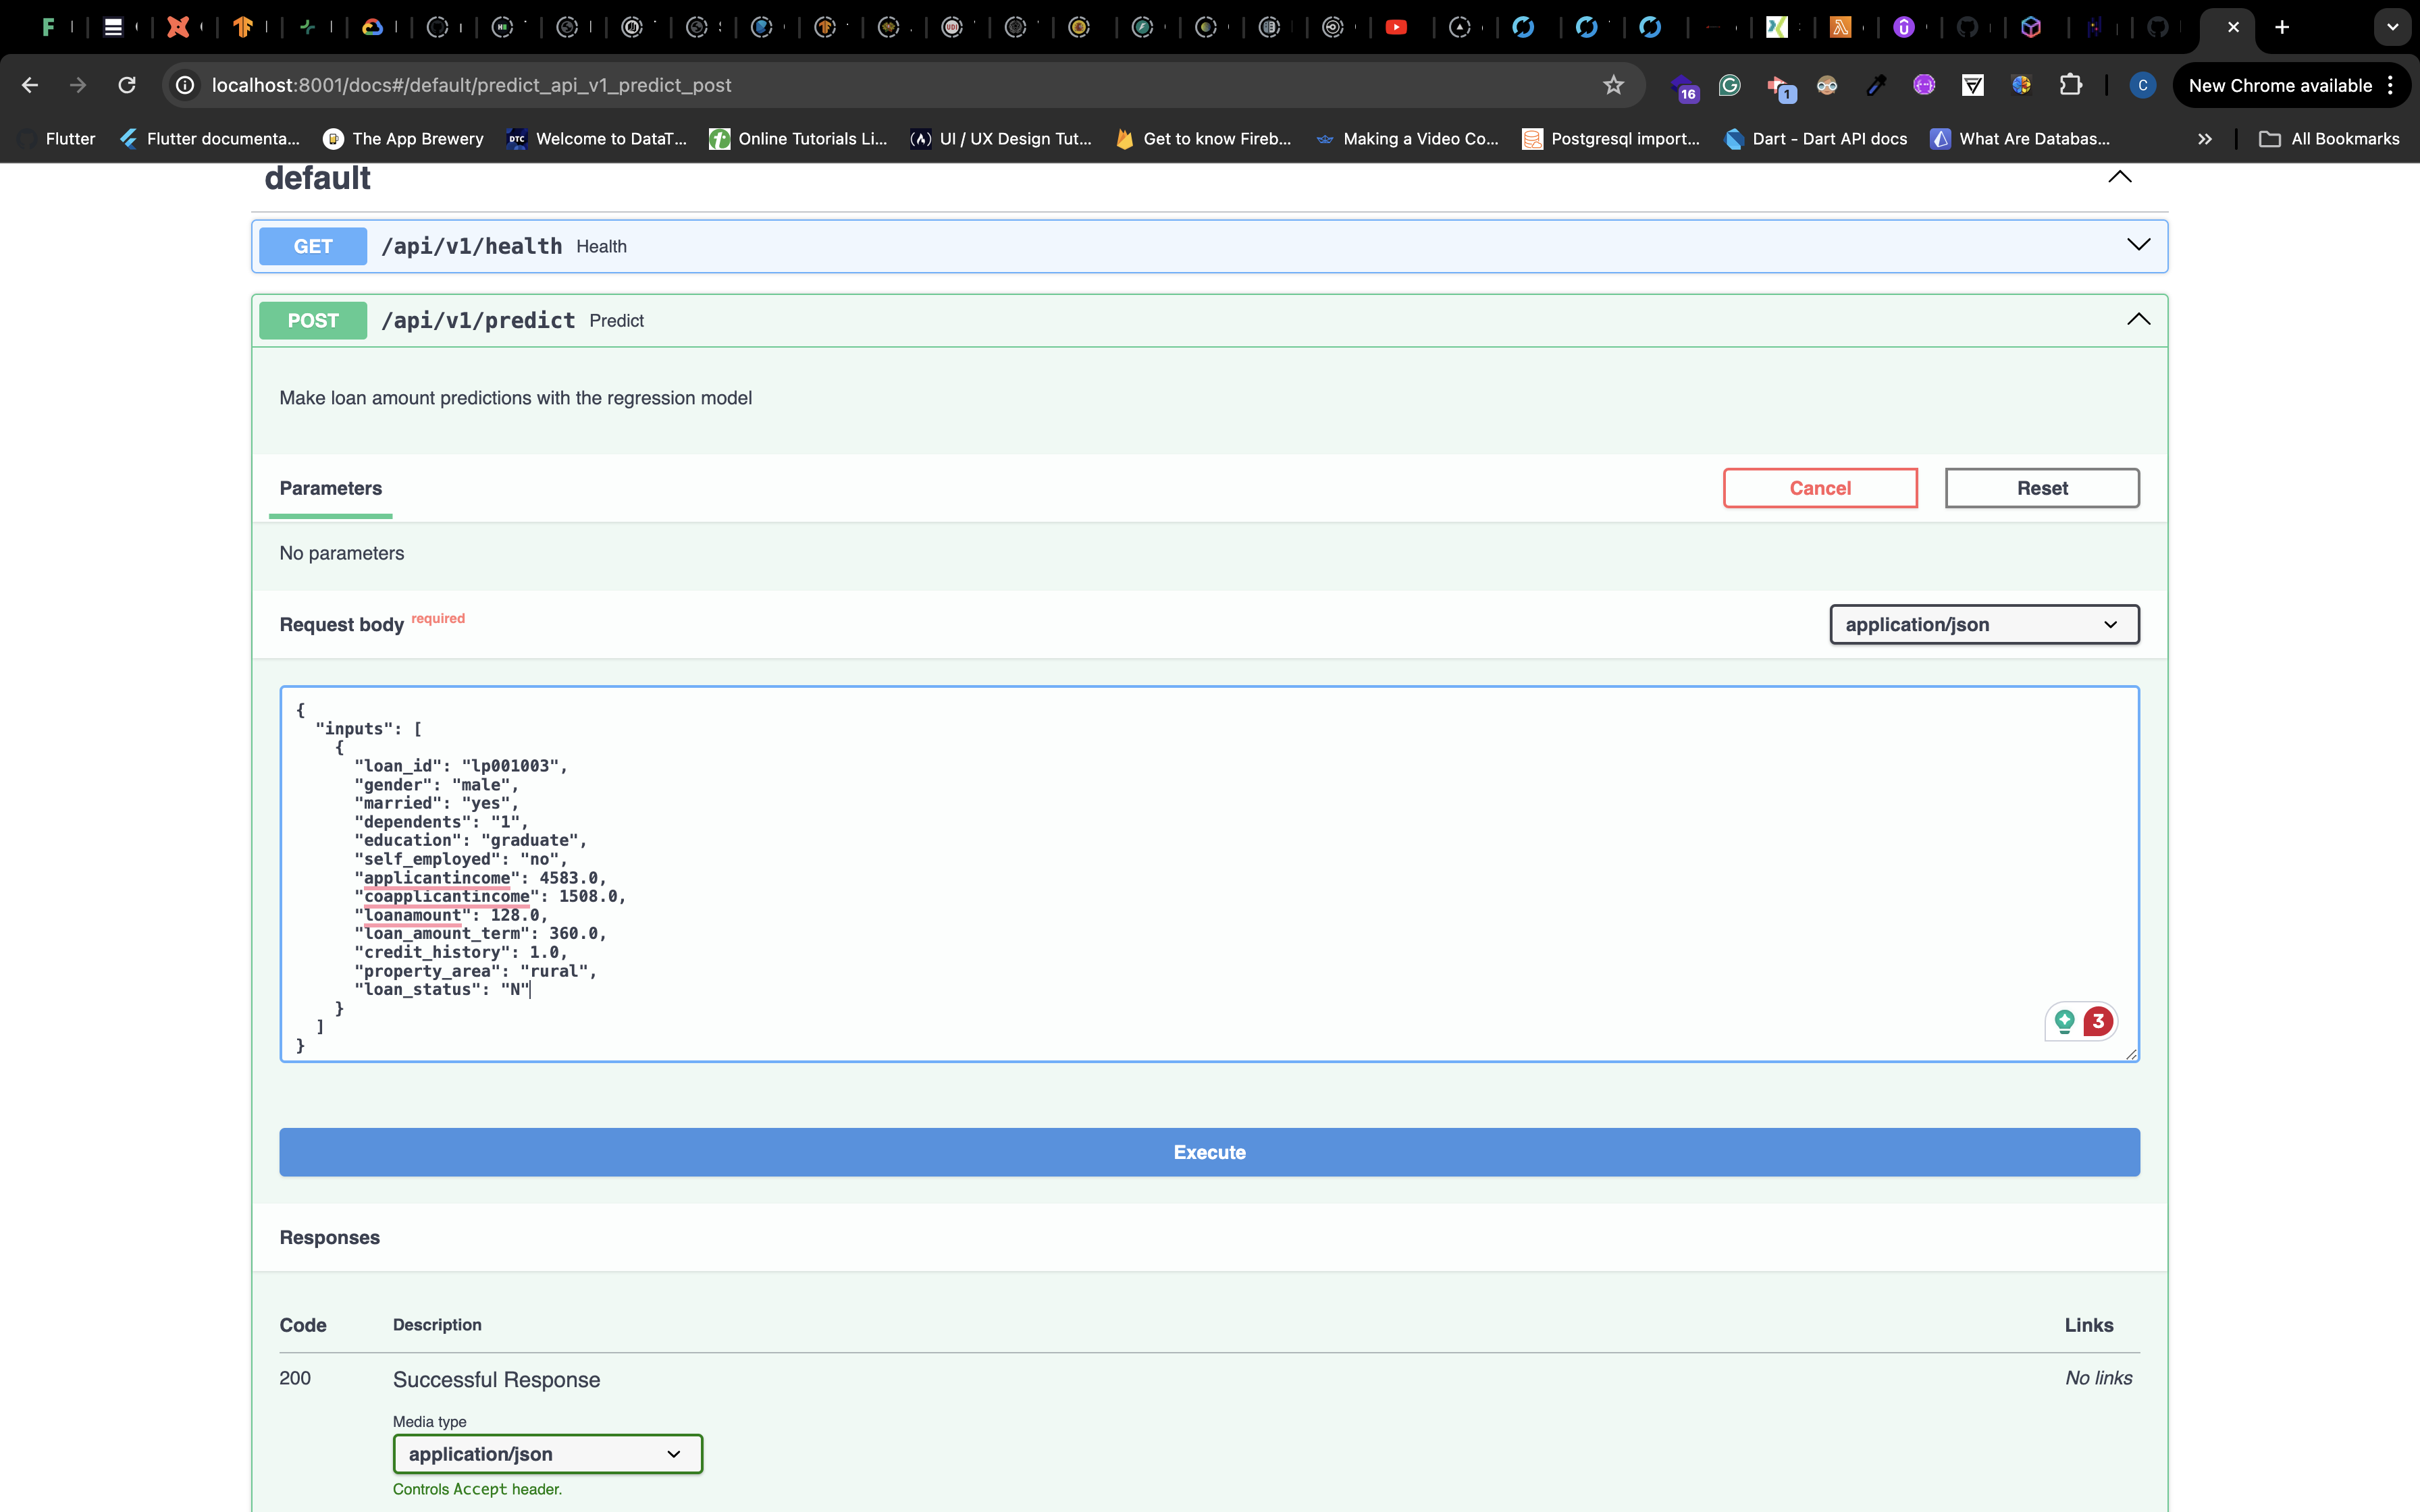
Task: Click the Cancel button
Action: point(1820,488)
